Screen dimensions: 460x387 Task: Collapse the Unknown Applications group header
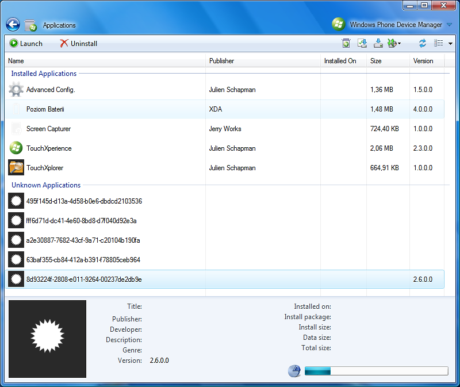pyautogui.click(x=46, y=185)
